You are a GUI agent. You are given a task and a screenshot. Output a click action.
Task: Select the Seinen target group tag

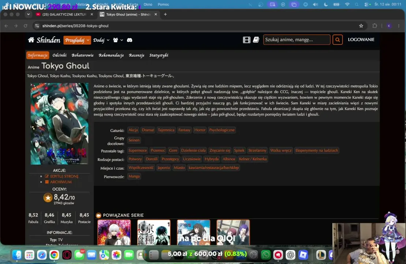click(x=134, y=140)
